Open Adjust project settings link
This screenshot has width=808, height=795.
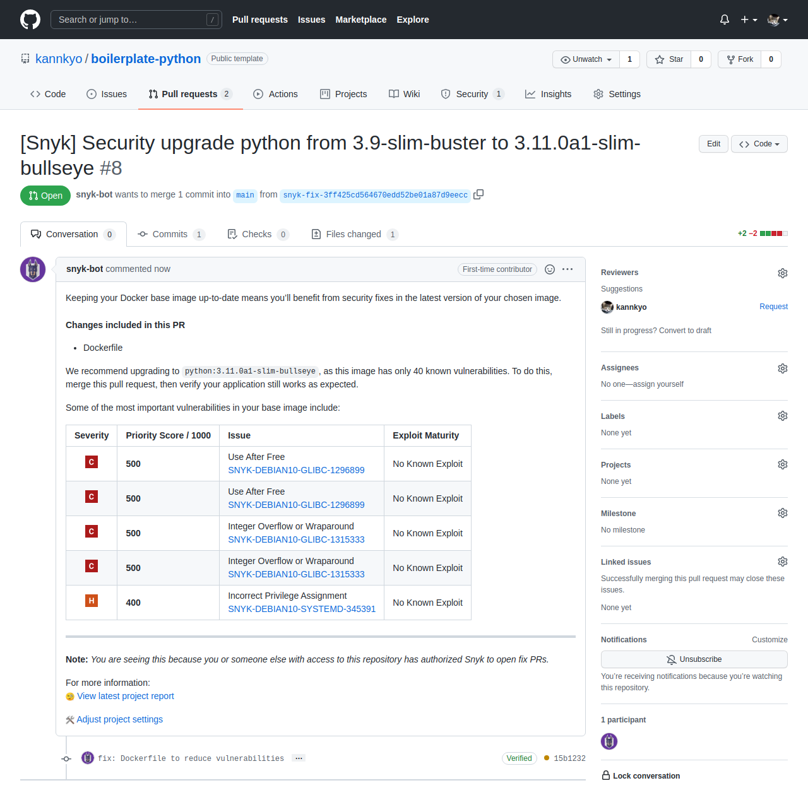(x=119, y=719)
